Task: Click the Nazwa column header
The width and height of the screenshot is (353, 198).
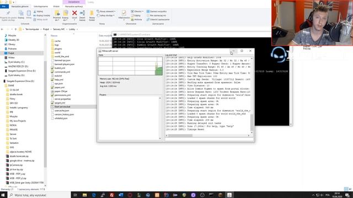Action: pos(54,35)
